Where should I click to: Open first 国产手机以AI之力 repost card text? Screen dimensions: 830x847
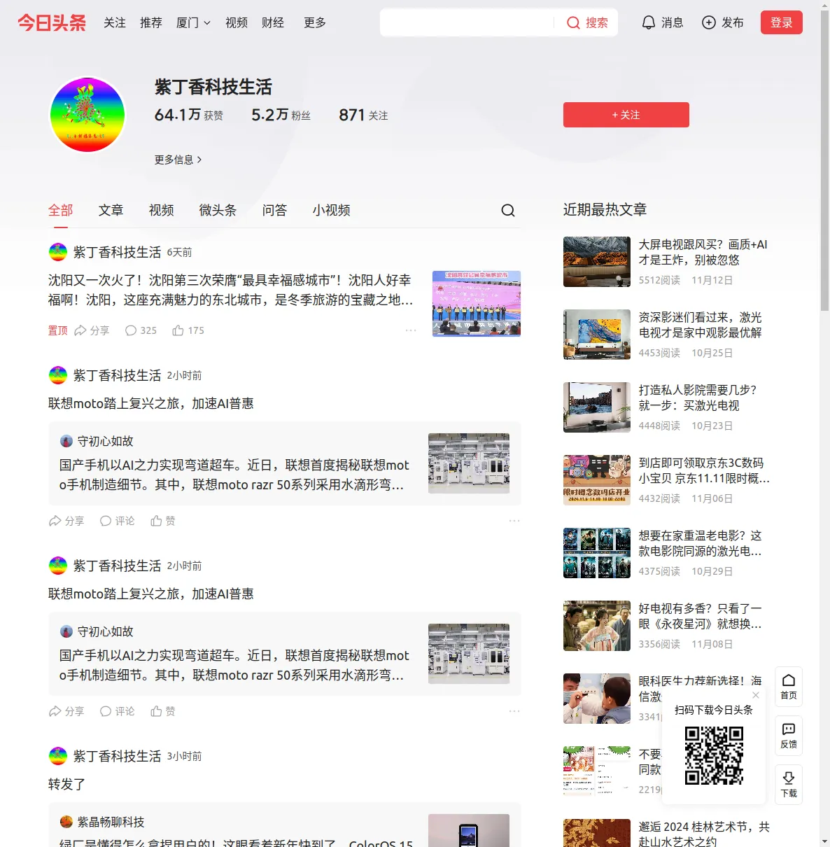(x=234, y=475)
